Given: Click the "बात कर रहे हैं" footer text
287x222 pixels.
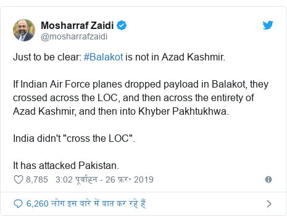Looking at the screenshot, I should (x=124, y=203).
